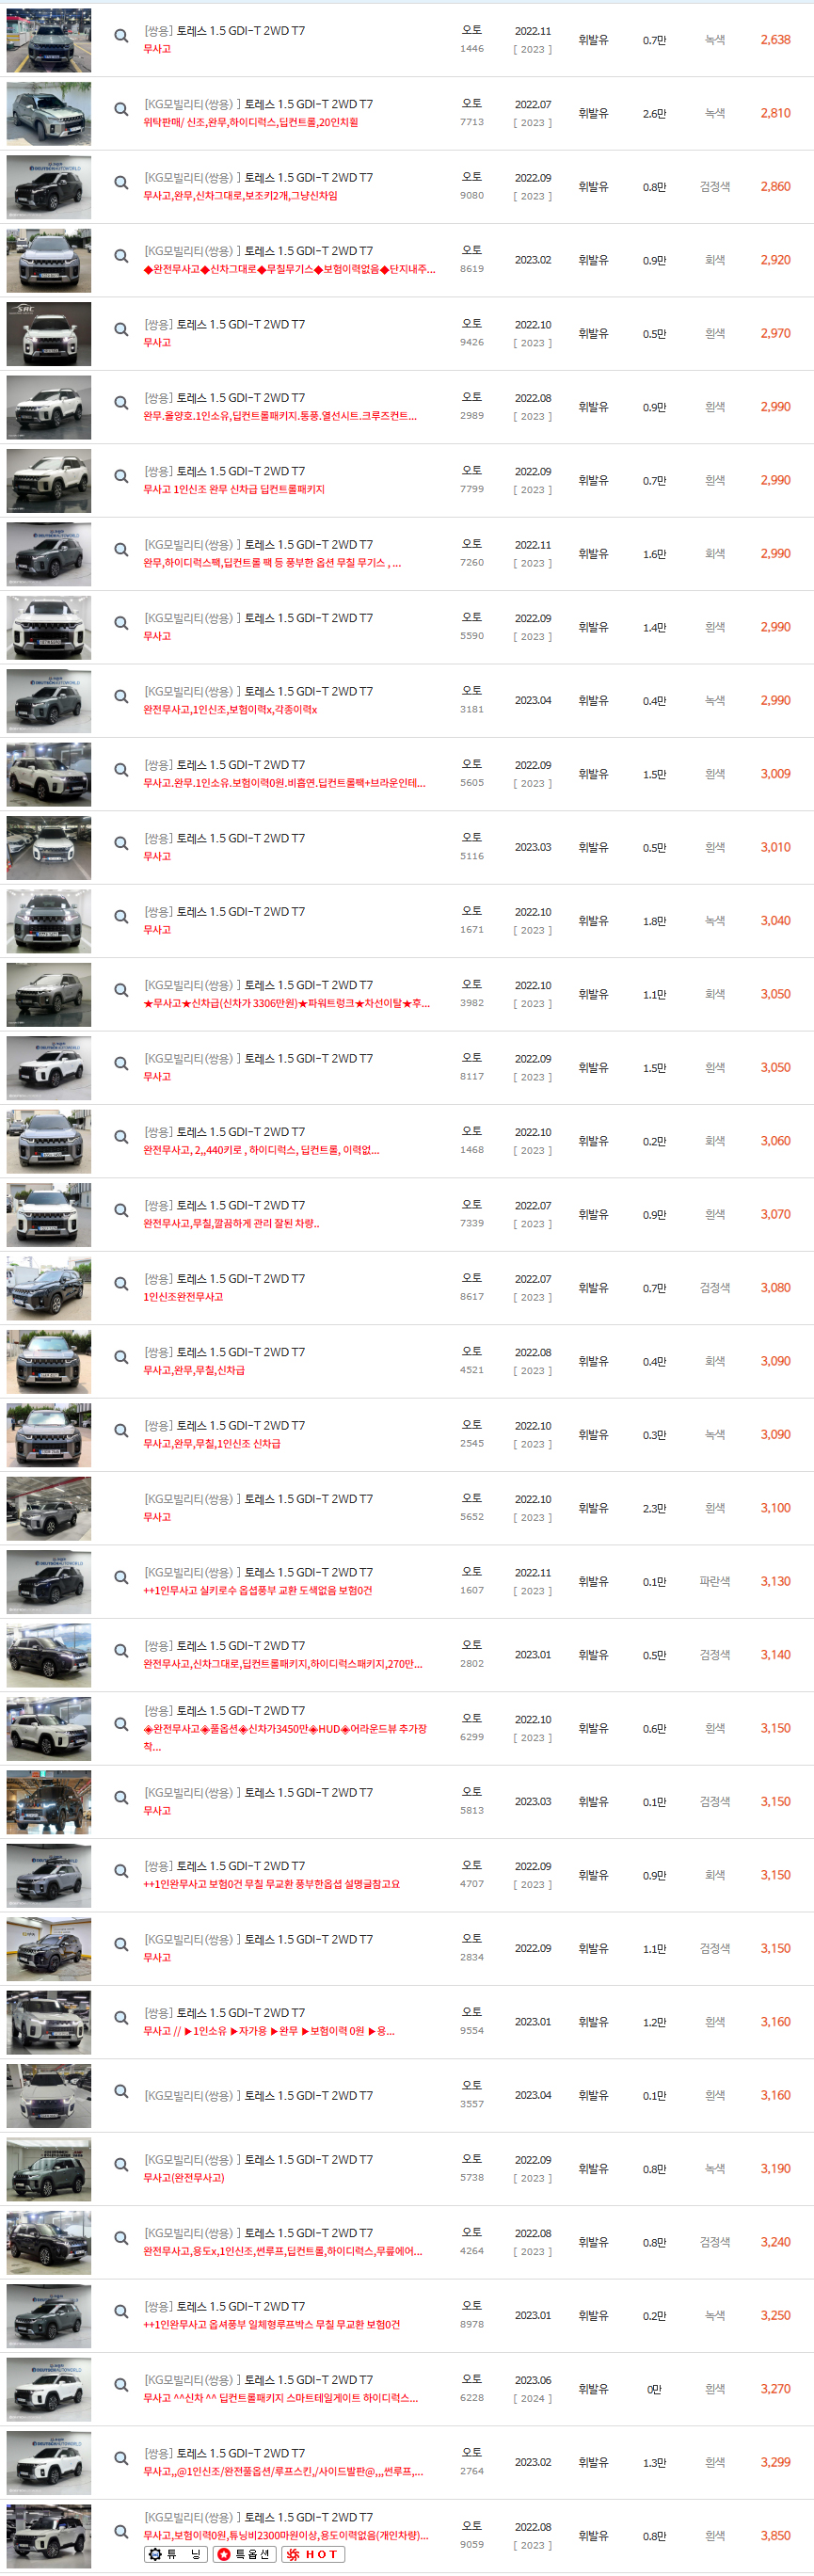
Task: Open thumbnail for the 3,140 purple car
Action: 49,1655
